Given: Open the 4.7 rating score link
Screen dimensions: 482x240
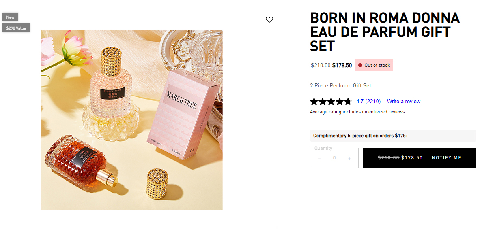Looking at the screenshot, I should pos(359,102).
